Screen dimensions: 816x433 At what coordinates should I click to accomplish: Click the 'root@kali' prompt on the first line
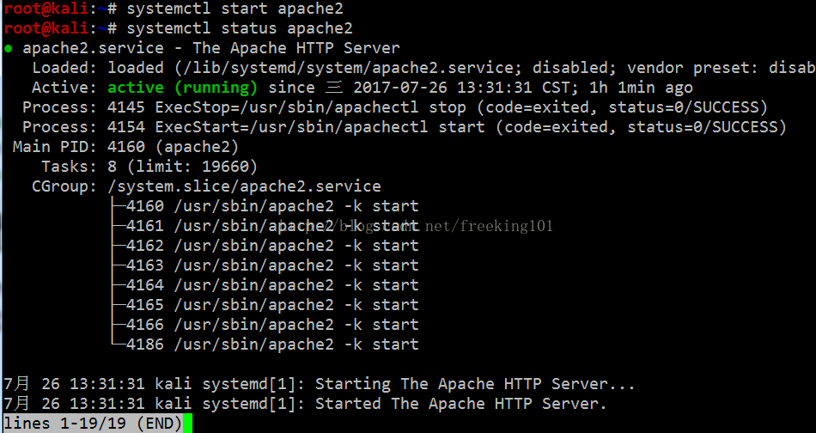[x=46, y=9]
